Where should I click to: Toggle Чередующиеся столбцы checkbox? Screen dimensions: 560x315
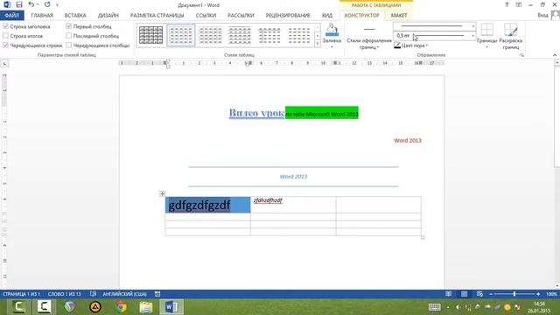pos(68,45)
